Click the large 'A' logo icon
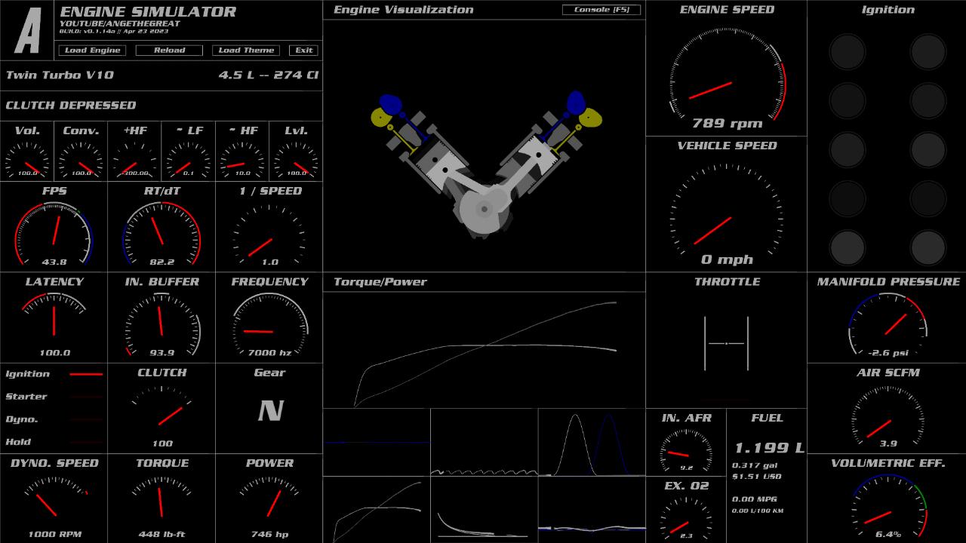The width and height of the screenshot is (966, 543). tap(27, 30)
